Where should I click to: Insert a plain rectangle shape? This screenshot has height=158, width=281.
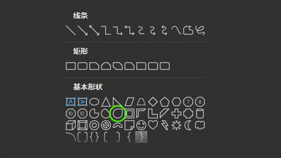point(70,66)
